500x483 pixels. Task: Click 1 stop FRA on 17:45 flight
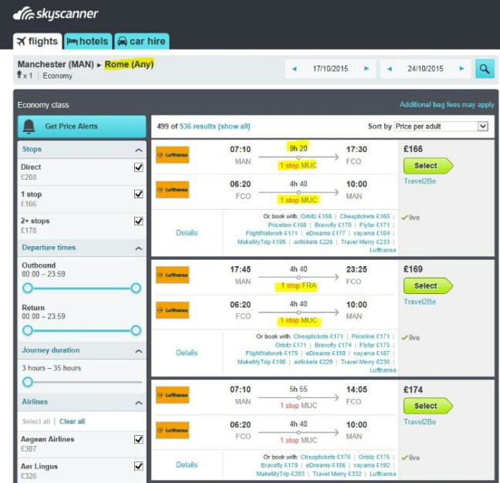click(x=299, y=285)
